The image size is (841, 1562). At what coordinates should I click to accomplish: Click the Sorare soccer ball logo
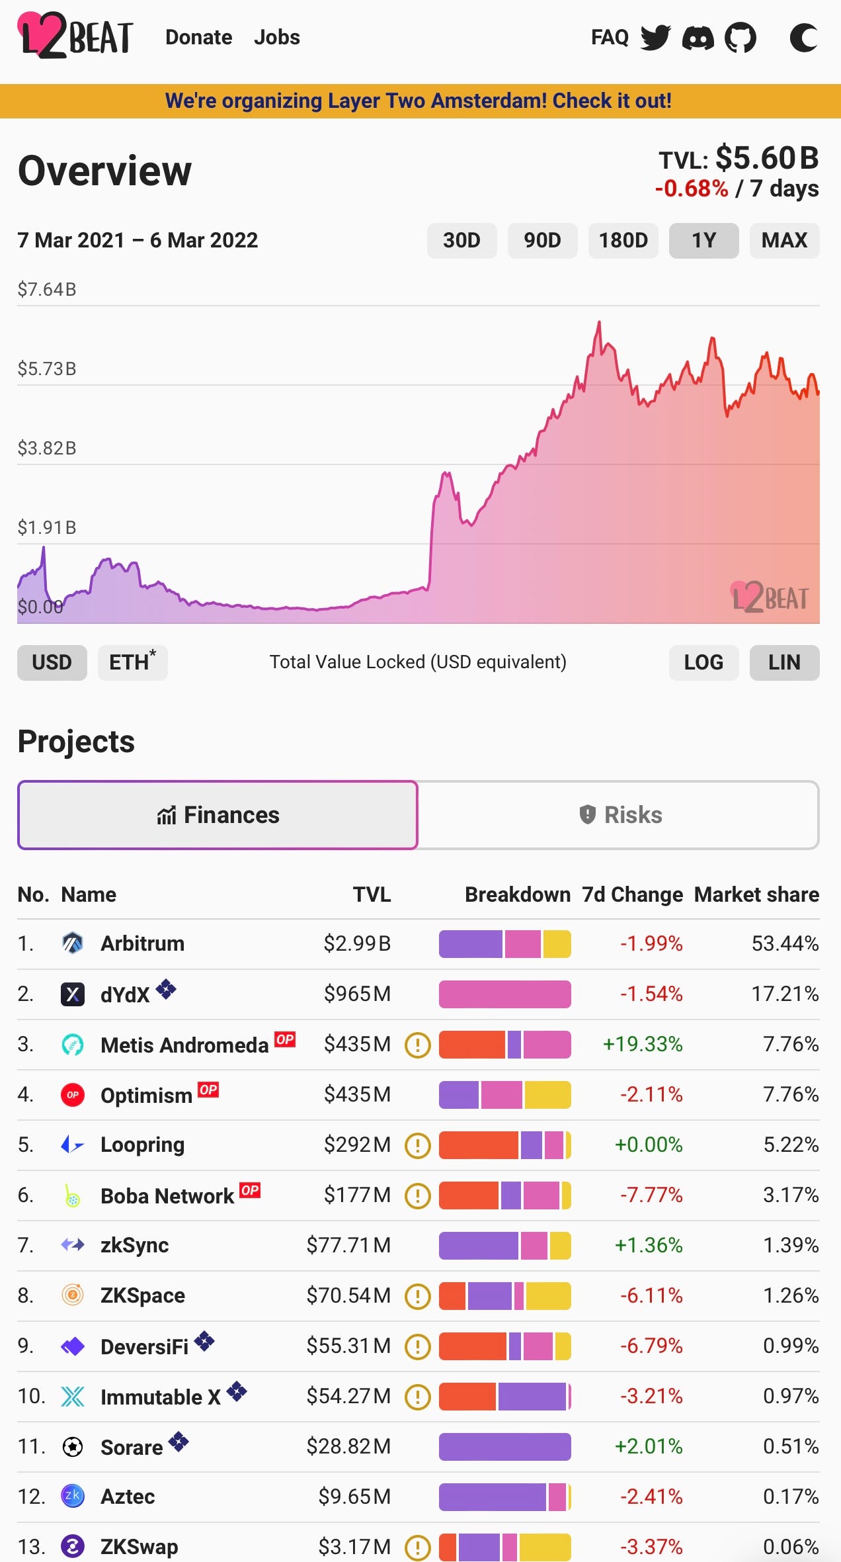(x=72, y=1447)
